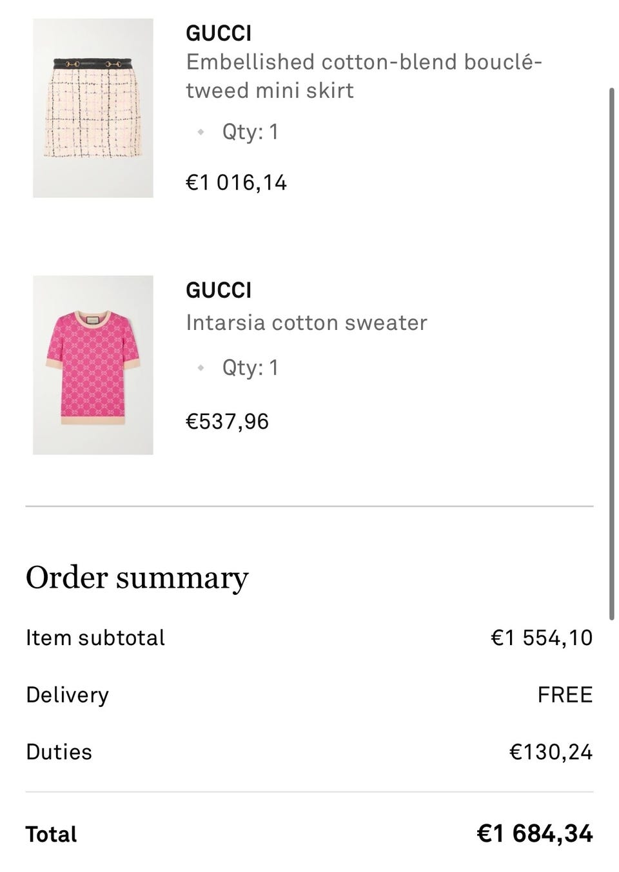Click the order total €1 684,34
The height and width of the screenshot is (872, 619).
tap(535, 833)
